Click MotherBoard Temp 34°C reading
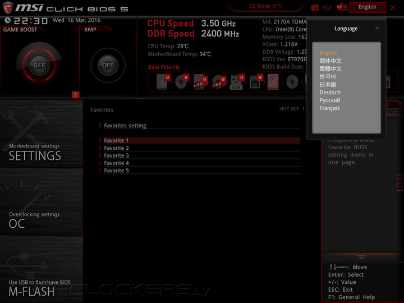The height and width of the screenshot is (303, 404). [180, 54]
